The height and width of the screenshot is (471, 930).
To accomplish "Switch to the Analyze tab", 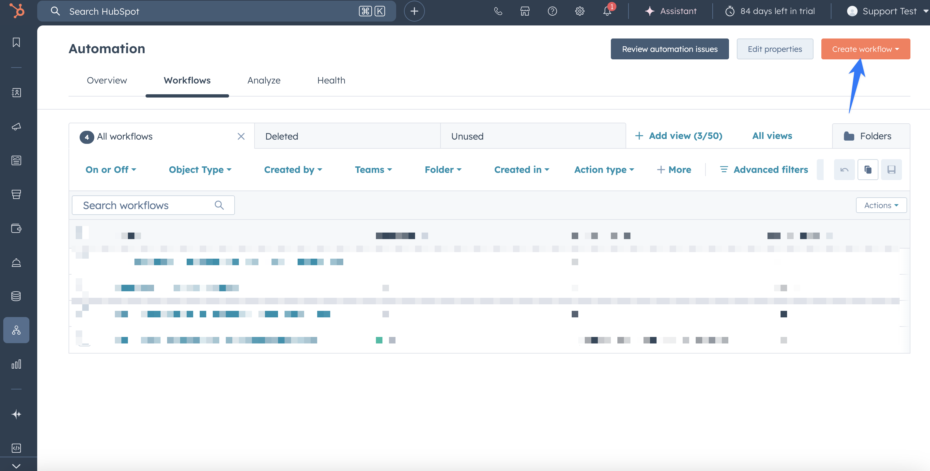I will click(264, 81).
